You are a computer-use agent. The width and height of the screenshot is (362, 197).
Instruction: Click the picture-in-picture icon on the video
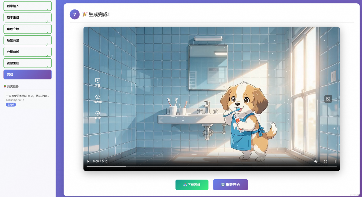pos(328,99)
